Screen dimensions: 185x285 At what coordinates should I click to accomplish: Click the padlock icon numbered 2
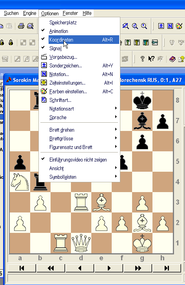point(11,42)
